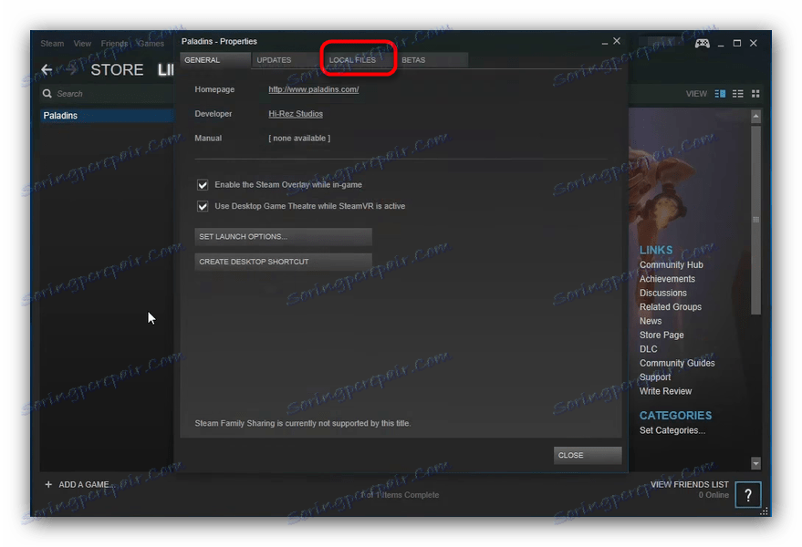Screen dimensions: 802x547
Task: Click Set Categories link
Action: pyautogui.click(x=672, y=430)
